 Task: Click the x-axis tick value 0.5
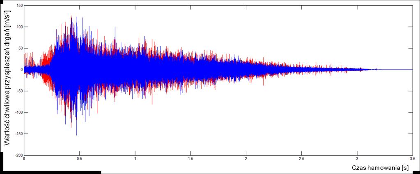[x=80, y=159]
